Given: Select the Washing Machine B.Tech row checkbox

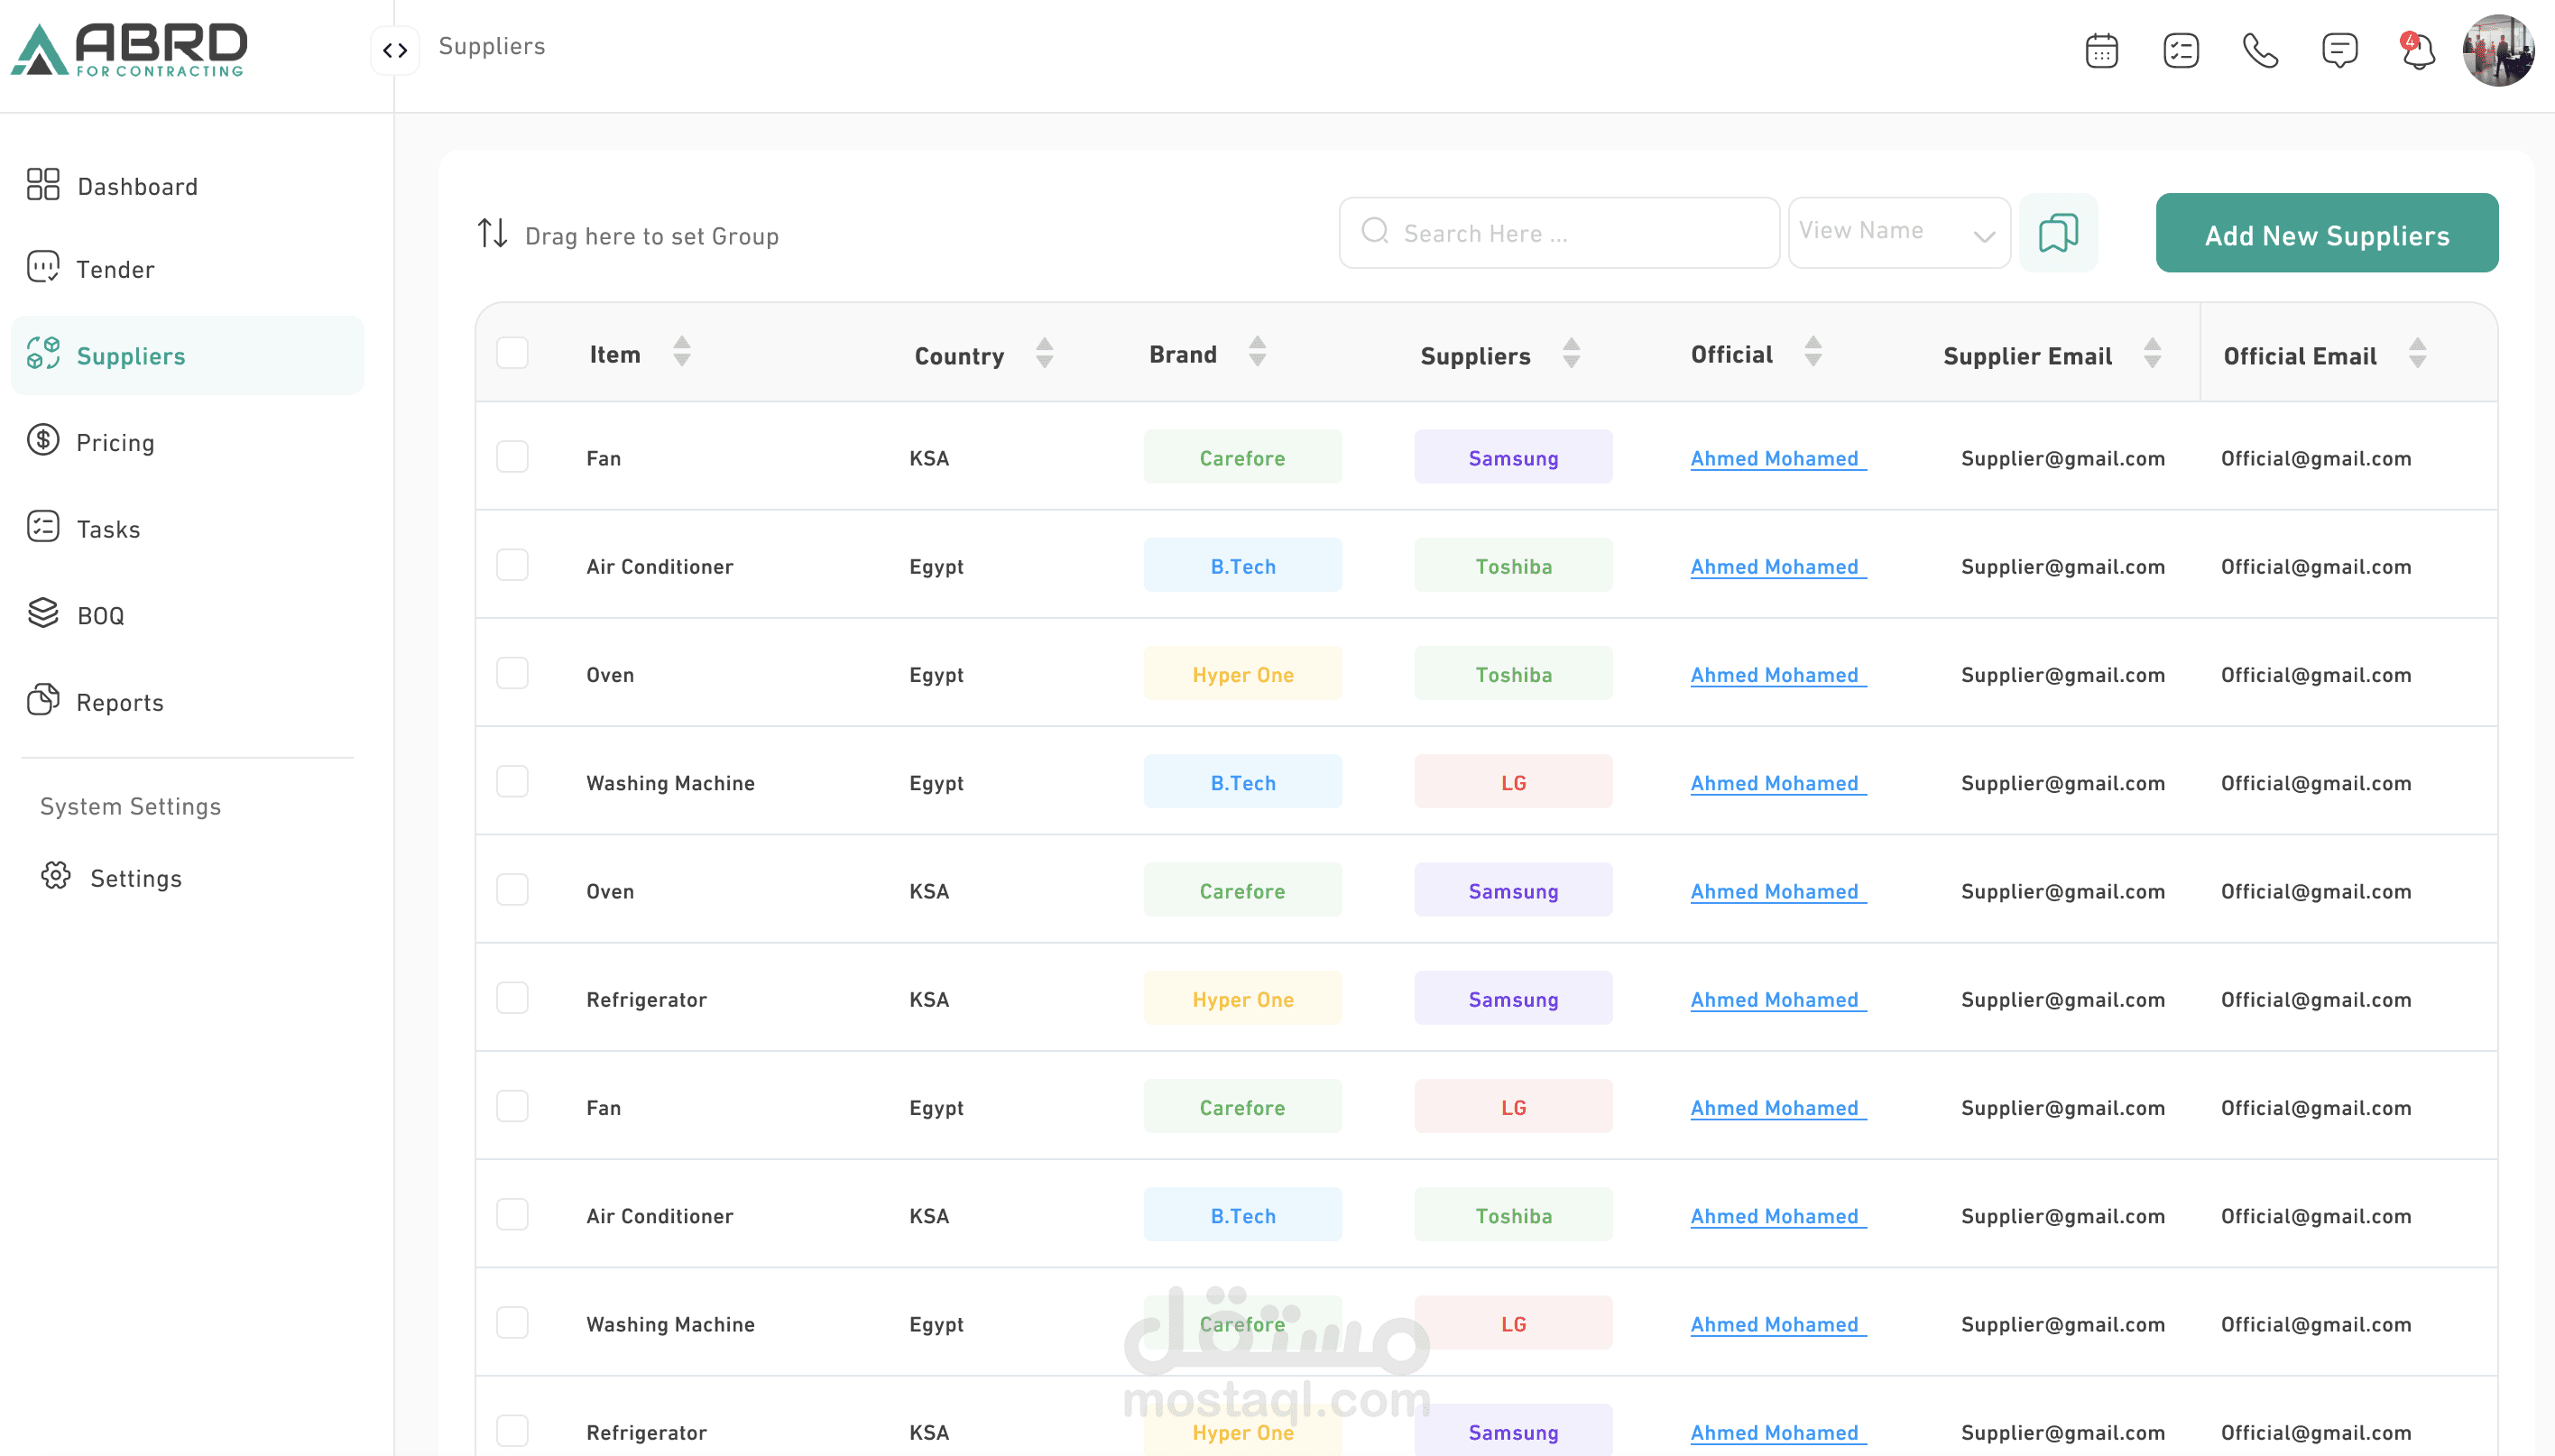Looking at the screenshot, I should tap(512, 782).
